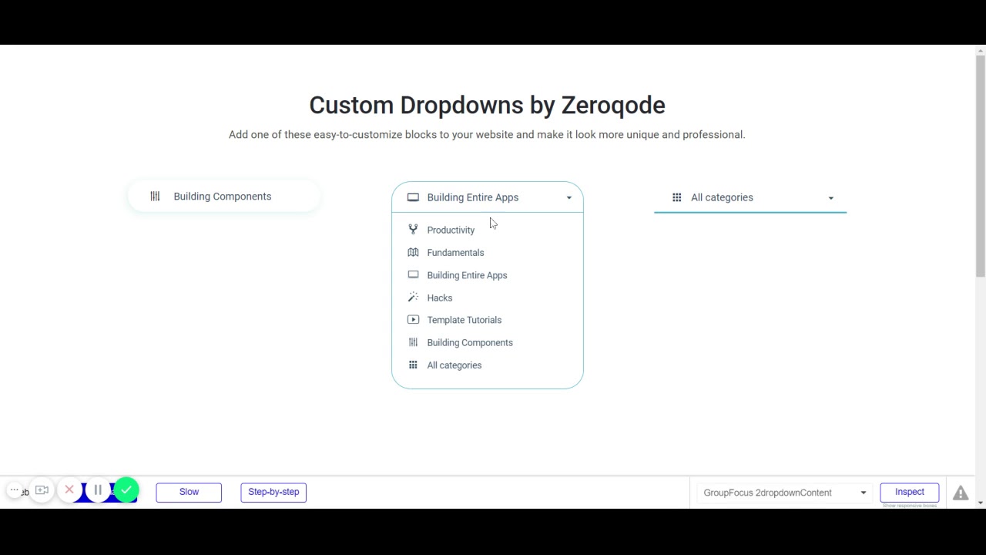Pause the recording with the pause icon

pyautogui.click(x=98, y=490)
